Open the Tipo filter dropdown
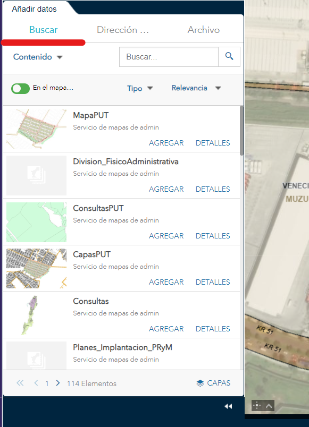The image size is (309, 427). [x=140, y=88]
